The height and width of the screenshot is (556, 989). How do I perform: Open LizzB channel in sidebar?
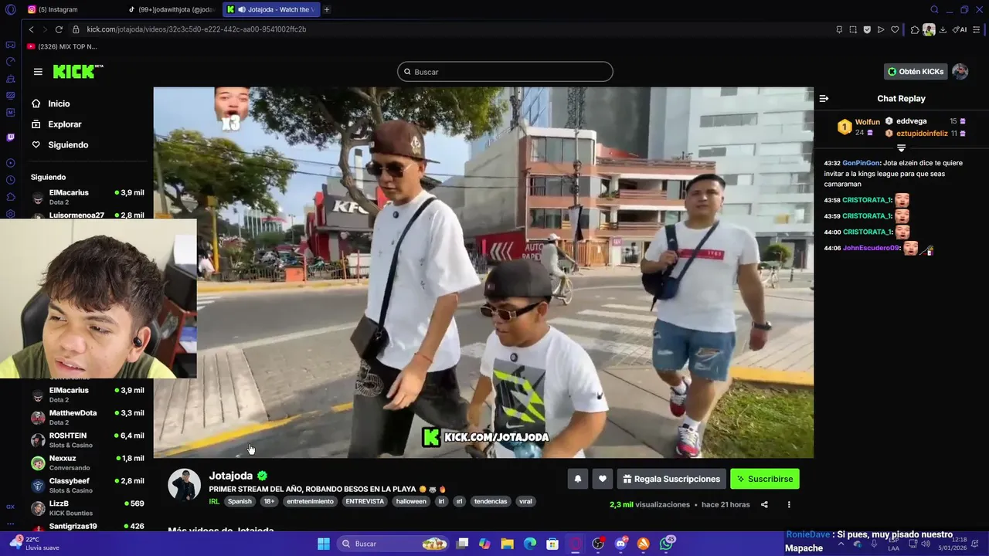tap(87, 507)
